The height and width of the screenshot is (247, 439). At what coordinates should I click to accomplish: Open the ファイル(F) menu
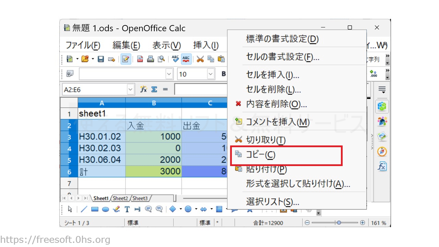(83, 45)
